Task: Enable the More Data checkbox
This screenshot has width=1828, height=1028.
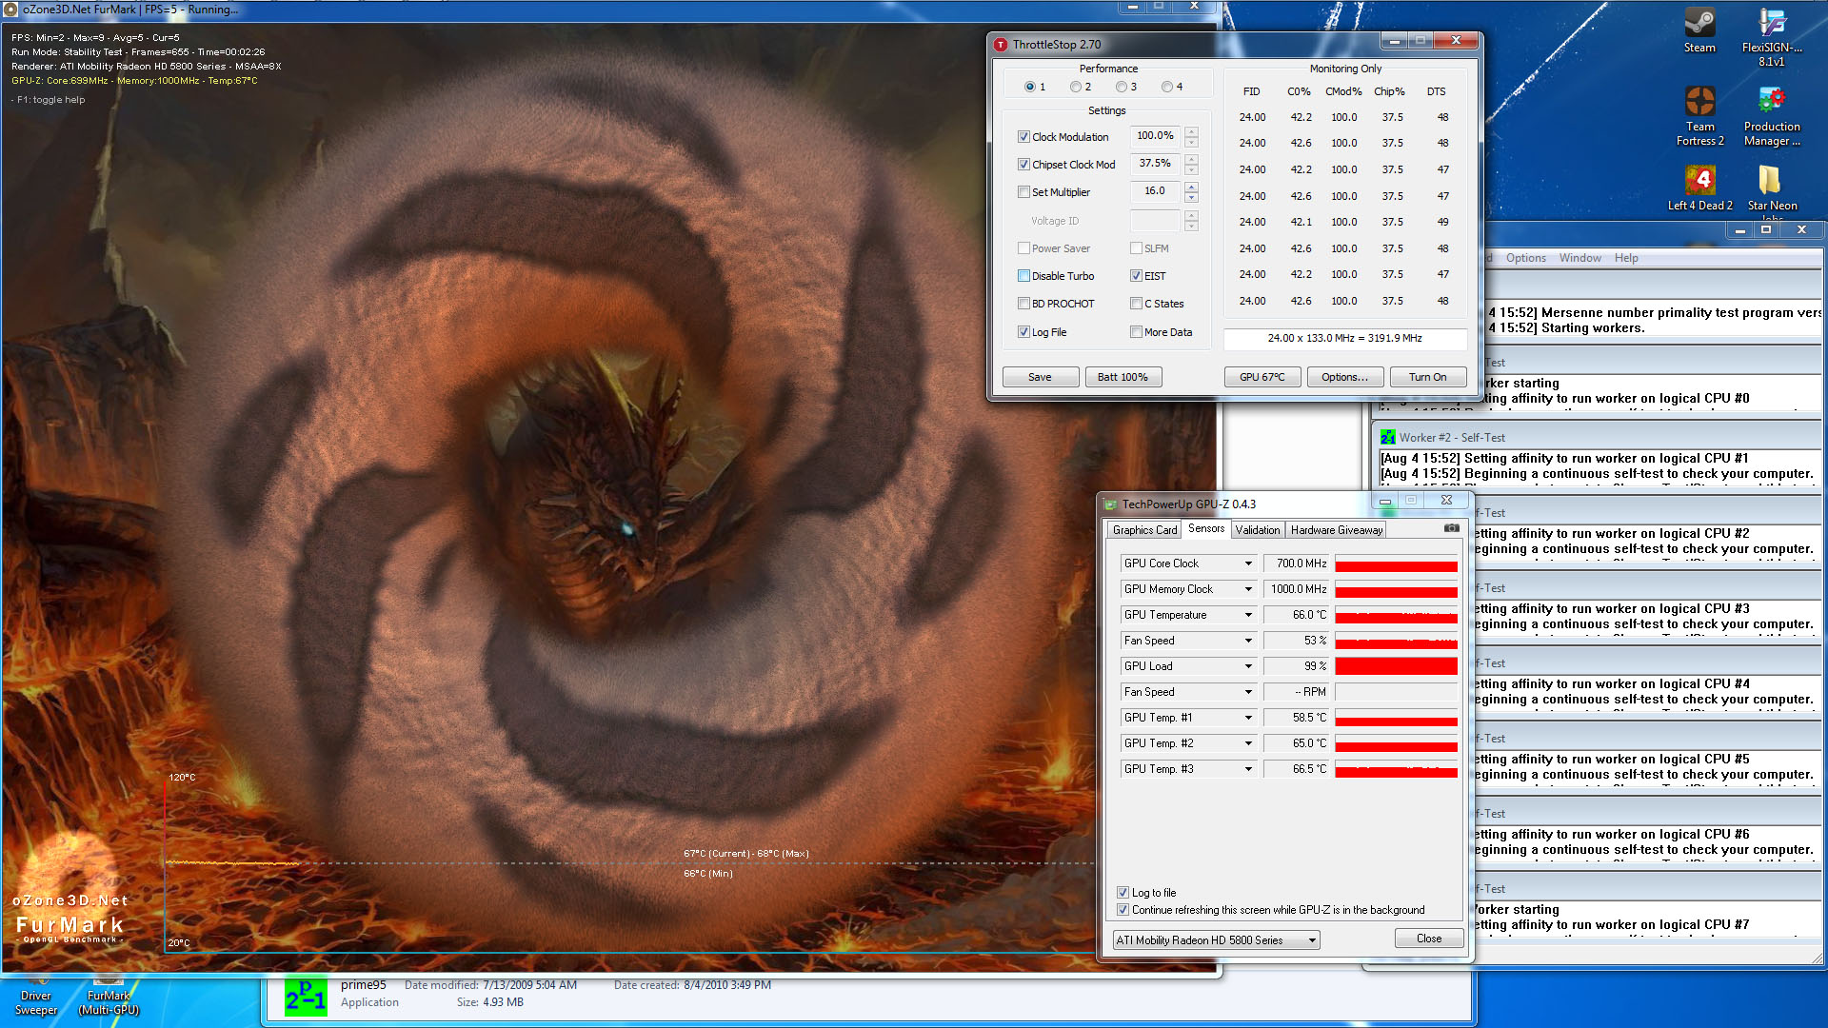Action: point(1136,332)
